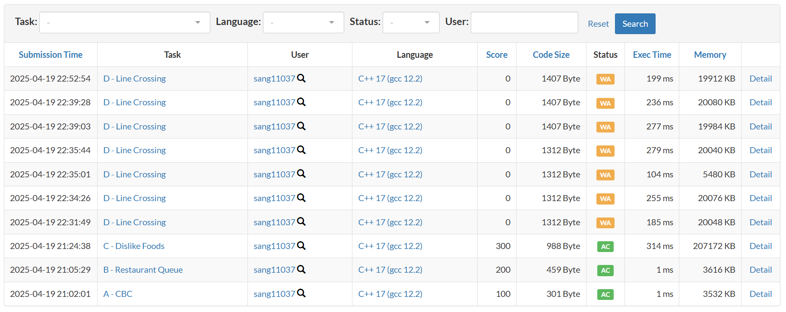Open the Task filter dropdown

[x=124, y=22]
